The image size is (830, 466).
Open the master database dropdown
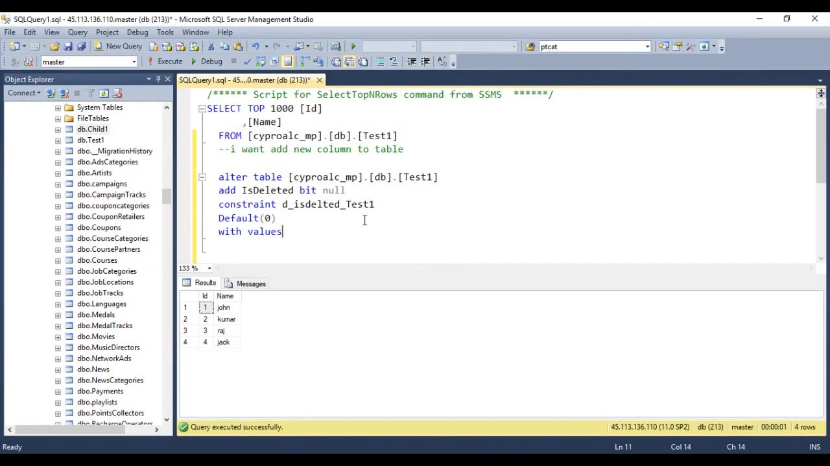click(x=134, y=62)
